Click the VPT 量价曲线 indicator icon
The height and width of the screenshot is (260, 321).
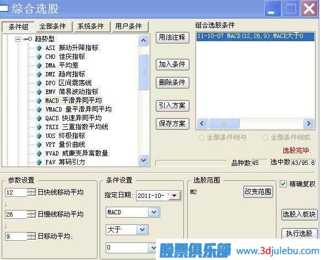click(39, 145)
